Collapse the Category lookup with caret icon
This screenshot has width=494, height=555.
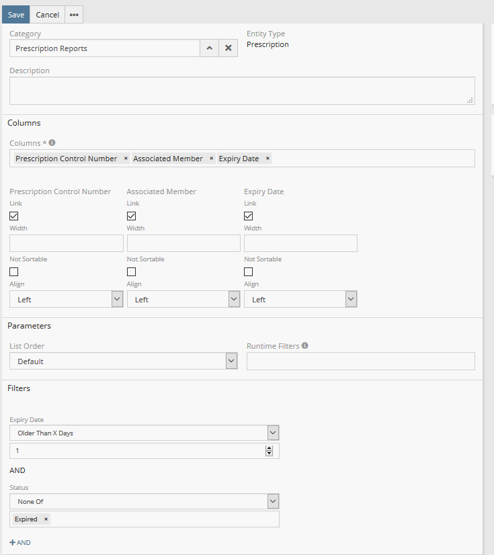click(209, 48)
